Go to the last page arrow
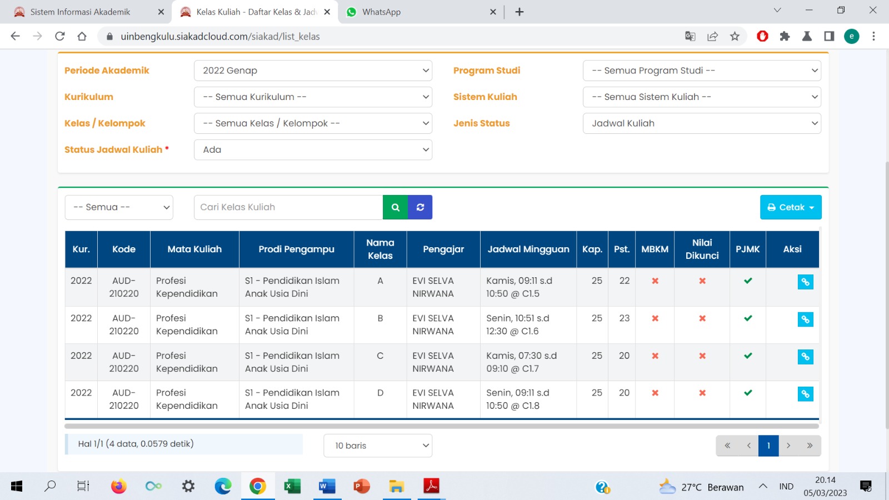This screenshot has width=889, height=500. (x=810, y=446)
